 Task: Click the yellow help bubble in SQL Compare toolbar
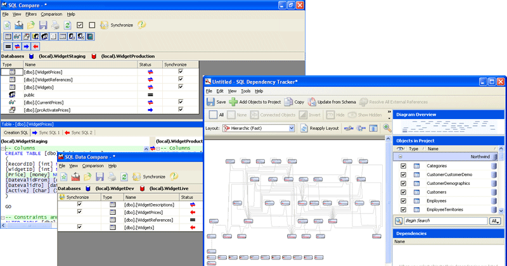(x=141, y=25)
